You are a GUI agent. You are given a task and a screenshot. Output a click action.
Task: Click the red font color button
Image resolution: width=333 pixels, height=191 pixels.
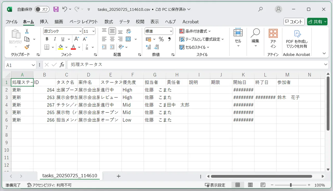click(x=73, y=47)
